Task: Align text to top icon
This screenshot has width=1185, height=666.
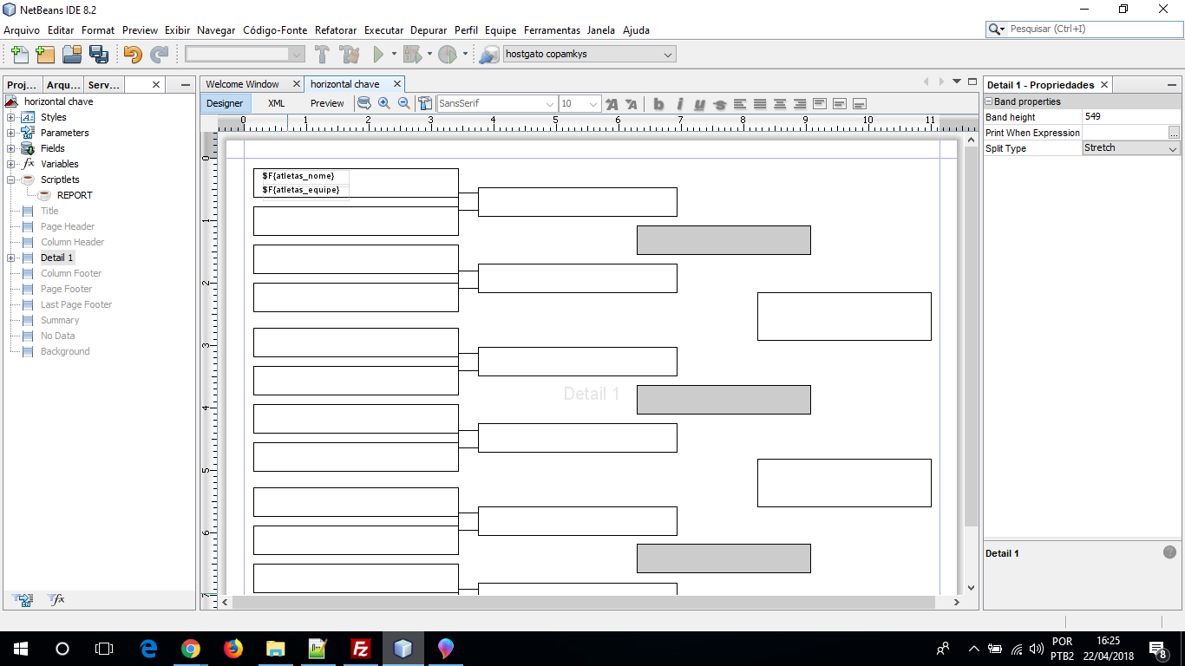Action: pos(820,104)
